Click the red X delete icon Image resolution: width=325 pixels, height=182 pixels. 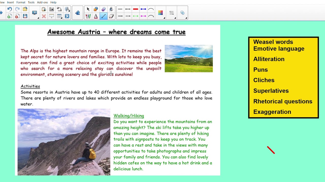44,16
